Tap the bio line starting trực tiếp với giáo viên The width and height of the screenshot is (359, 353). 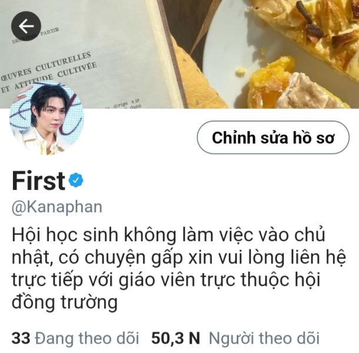coord(166,279)
